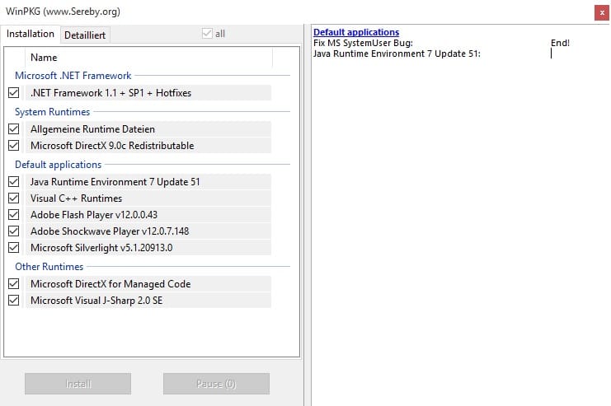Select '.NET Framework 1.1 + SP1 + Hotfixes' row text
Viewport: 611px width, 406px height.
(110, 92)
